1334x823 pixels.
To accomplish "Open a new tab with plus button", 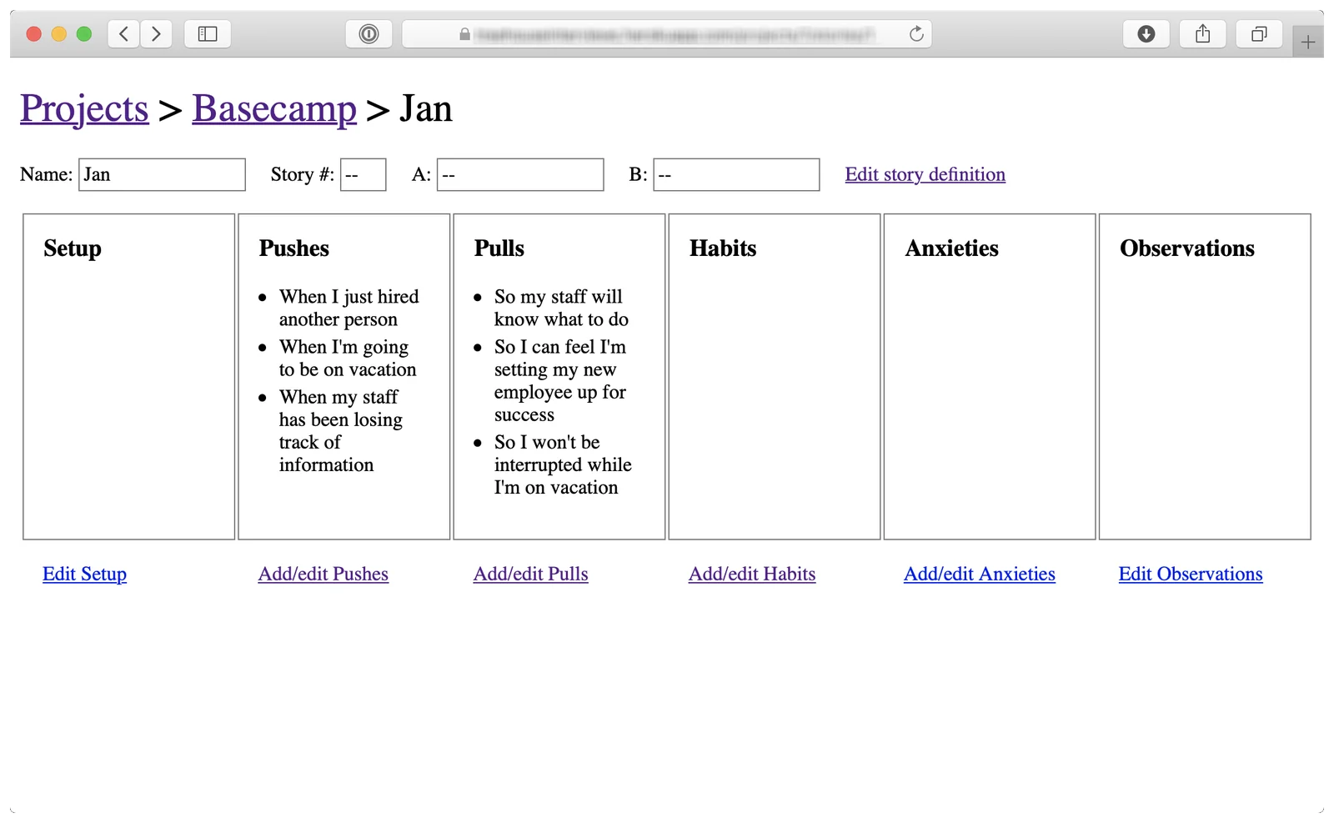I will coord(1307,42).
